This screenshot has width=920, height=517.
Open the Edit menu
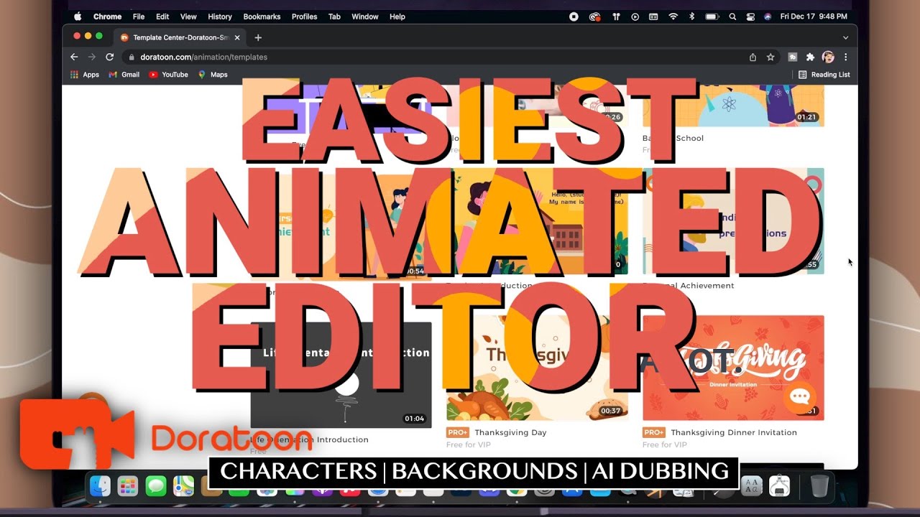[162, 17]
